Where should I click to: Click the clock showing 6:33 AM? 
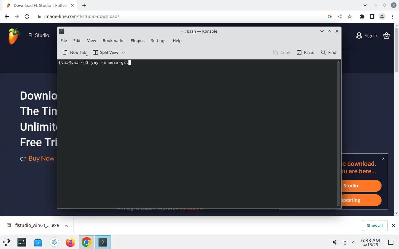click(x=370, y=242)
